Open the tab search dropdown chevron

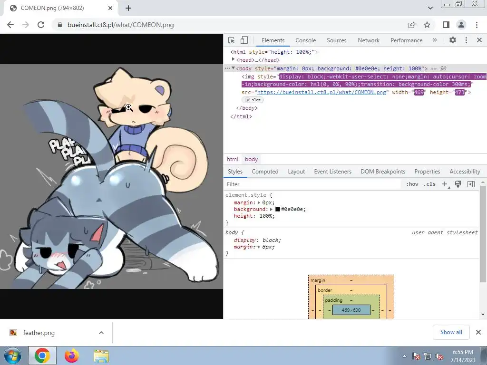pyautogui.click(x=430, y=8)
